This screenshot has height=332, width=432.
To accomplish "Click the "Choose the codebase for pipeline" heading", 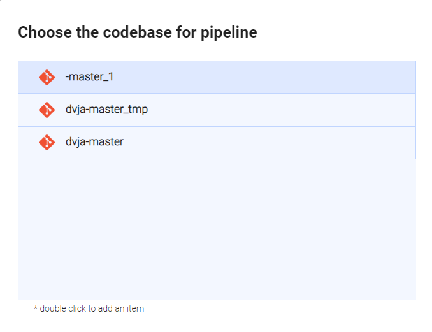I will [138, 32].
